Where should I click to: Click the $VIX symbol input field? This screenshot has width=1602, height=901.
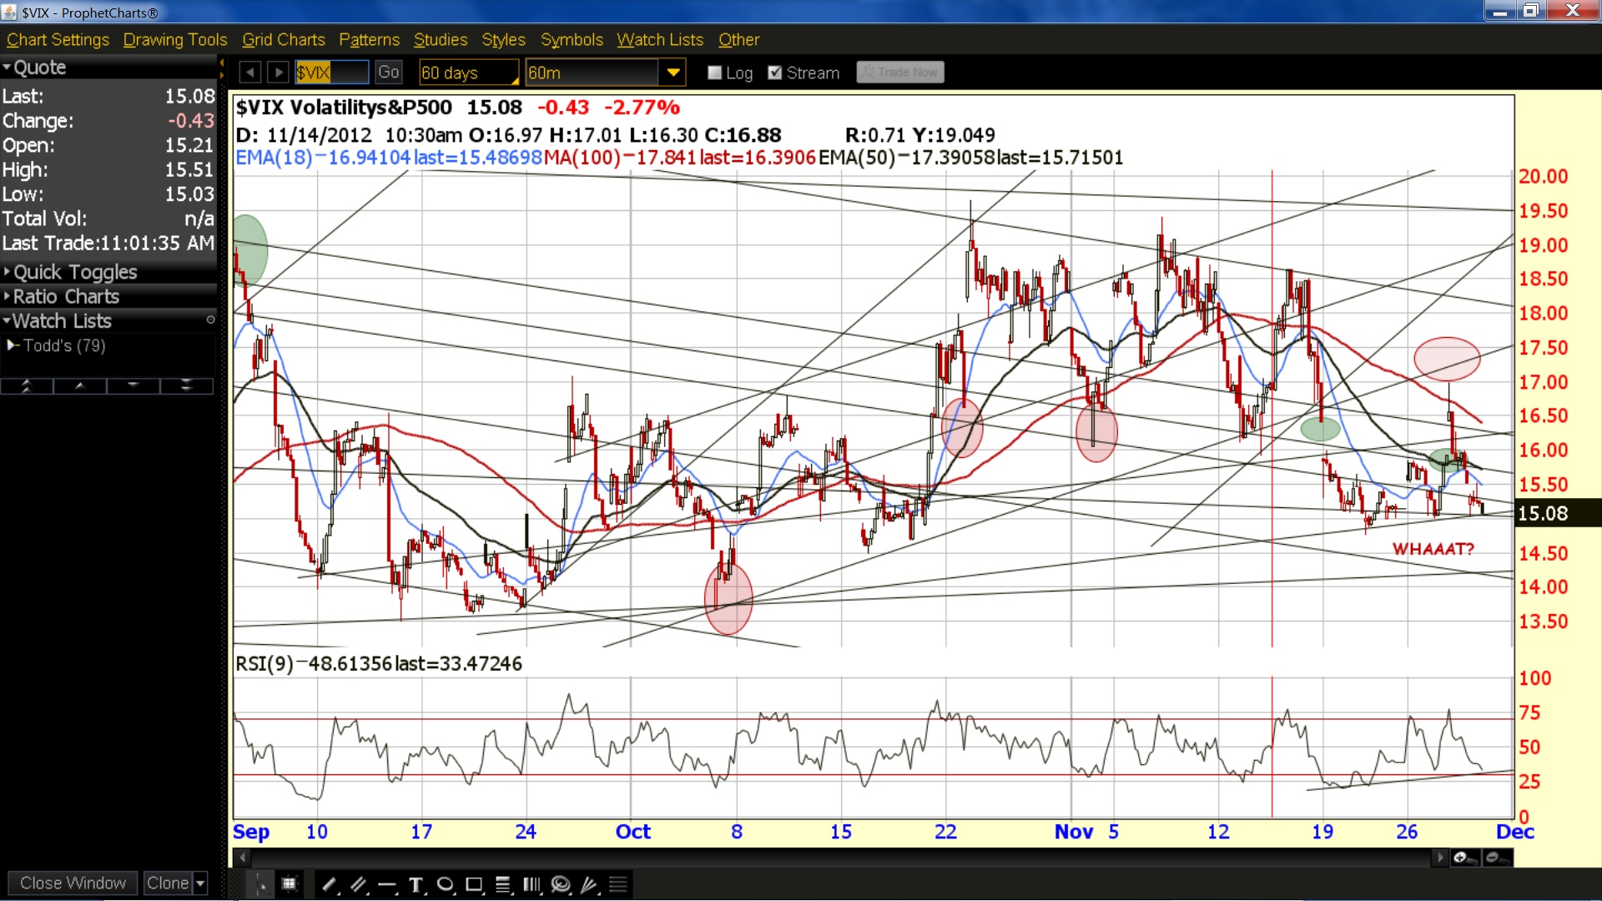[x=331, y=73]
